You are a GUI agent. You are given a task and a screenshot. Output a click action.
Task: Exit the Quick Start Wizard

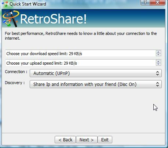[105, 140]
